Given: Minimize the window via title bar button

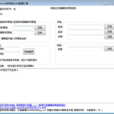Looking at the screenshot, I should pos(106,3).
